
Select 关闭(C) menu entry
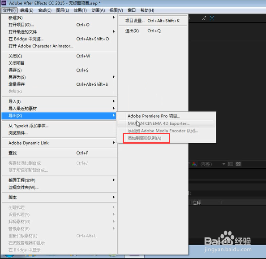pos(59,56)
